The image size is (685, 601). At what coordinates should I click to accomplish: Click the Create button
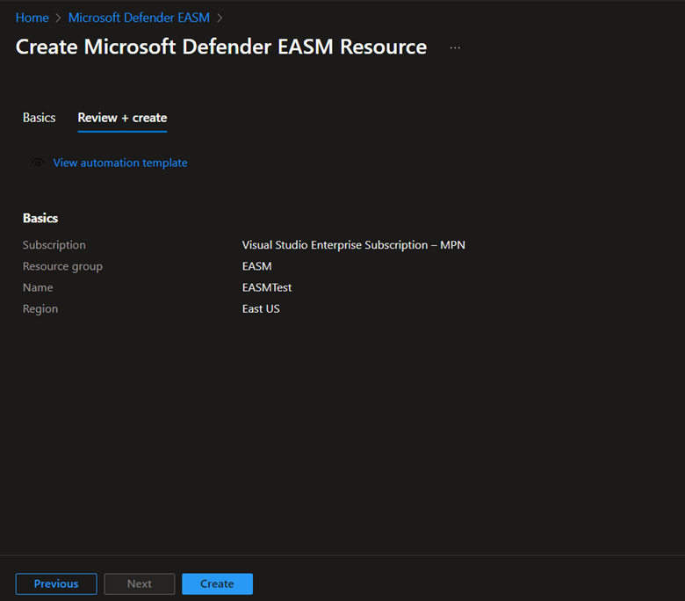tap(217, 584)
